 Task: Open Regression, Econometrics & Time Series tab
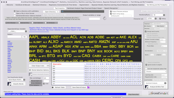pyautogui.click(x=63, y=5)
